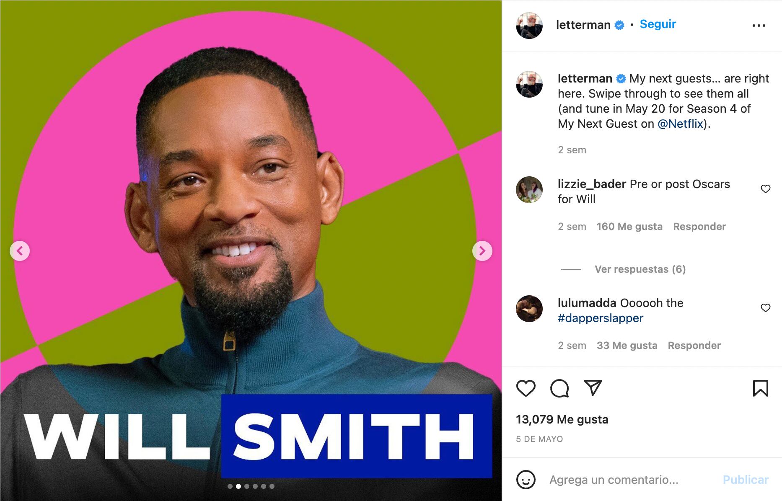Like lizzie_bader's comment
The image size is (782, 501).
pyautogui.click(x=766, y=189)
